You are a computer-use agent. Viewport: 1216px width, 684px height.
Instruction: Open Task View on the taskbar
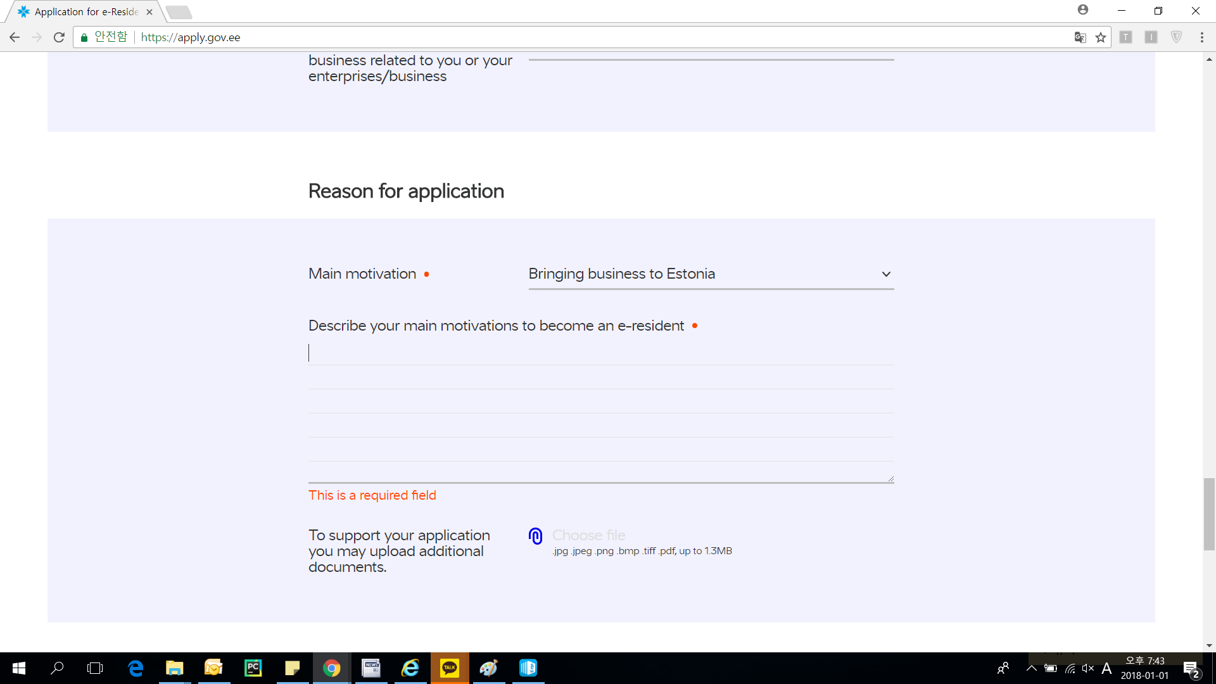[95, 668]
